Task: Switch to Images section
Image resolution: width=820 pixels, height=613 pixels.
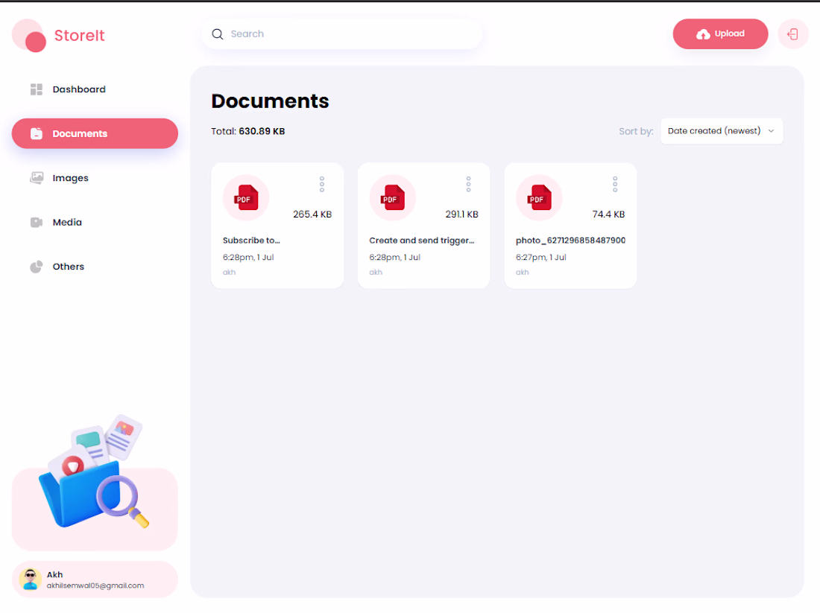Action: click(x=71, y=178)
